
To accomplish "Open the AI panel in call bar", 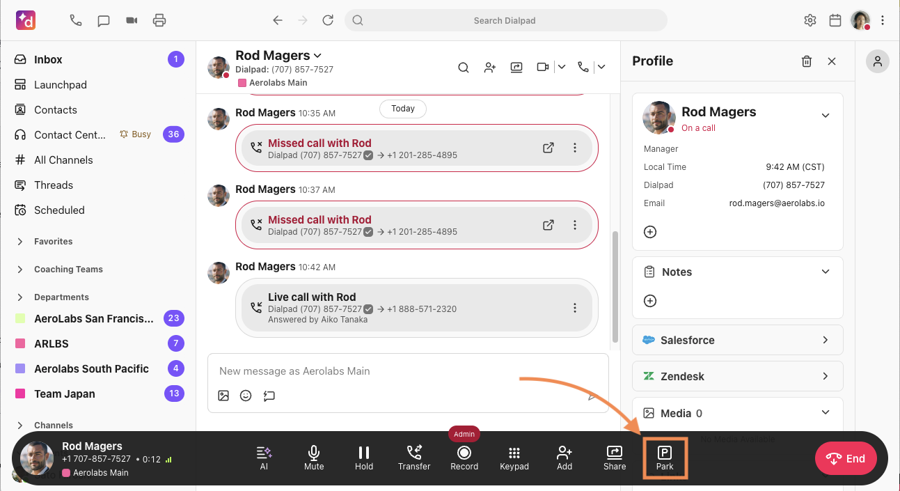I will point(264,458).
